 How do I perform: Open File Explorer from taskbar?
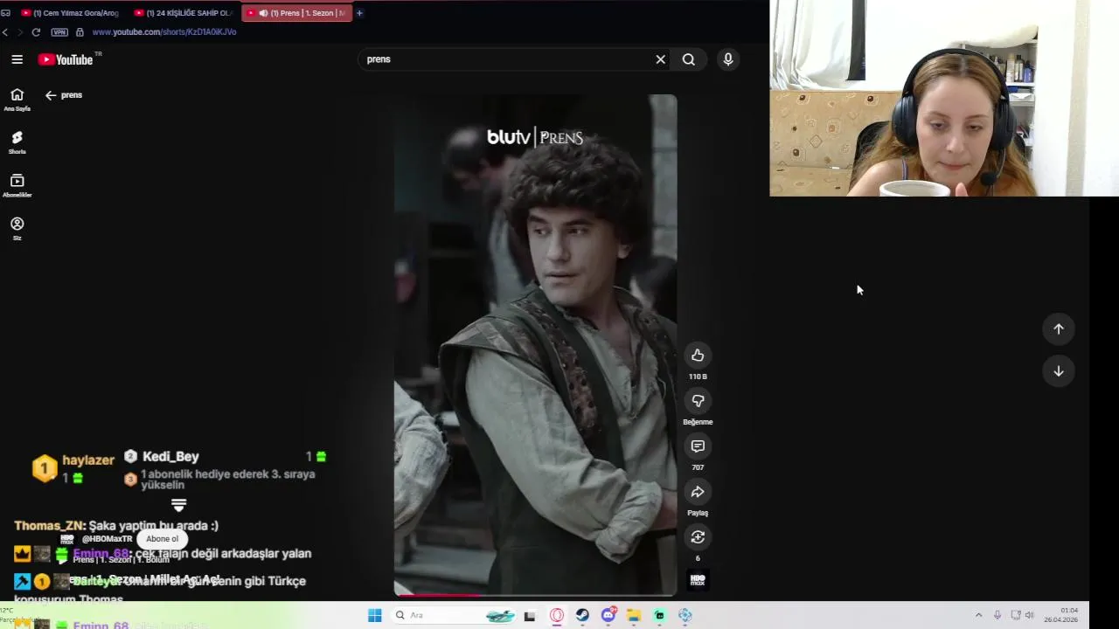pos(634,616)
